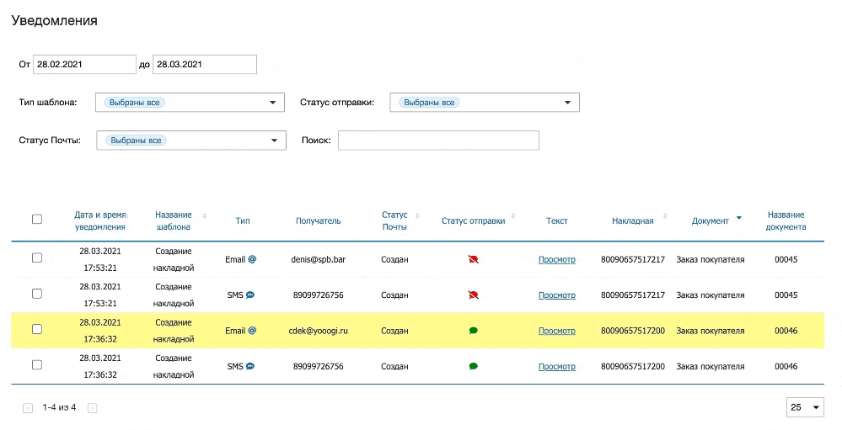Toggle the select-all checkbox in the table header
This screenshot has width=842, height=430.
[x=37, y=220]
